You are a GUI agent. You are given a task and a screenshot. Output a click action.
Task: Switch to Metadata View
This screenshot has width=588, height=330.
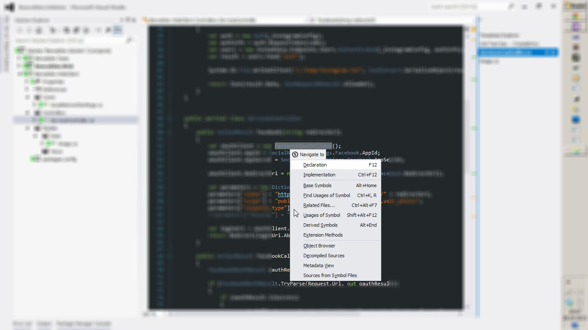[319, 265]
